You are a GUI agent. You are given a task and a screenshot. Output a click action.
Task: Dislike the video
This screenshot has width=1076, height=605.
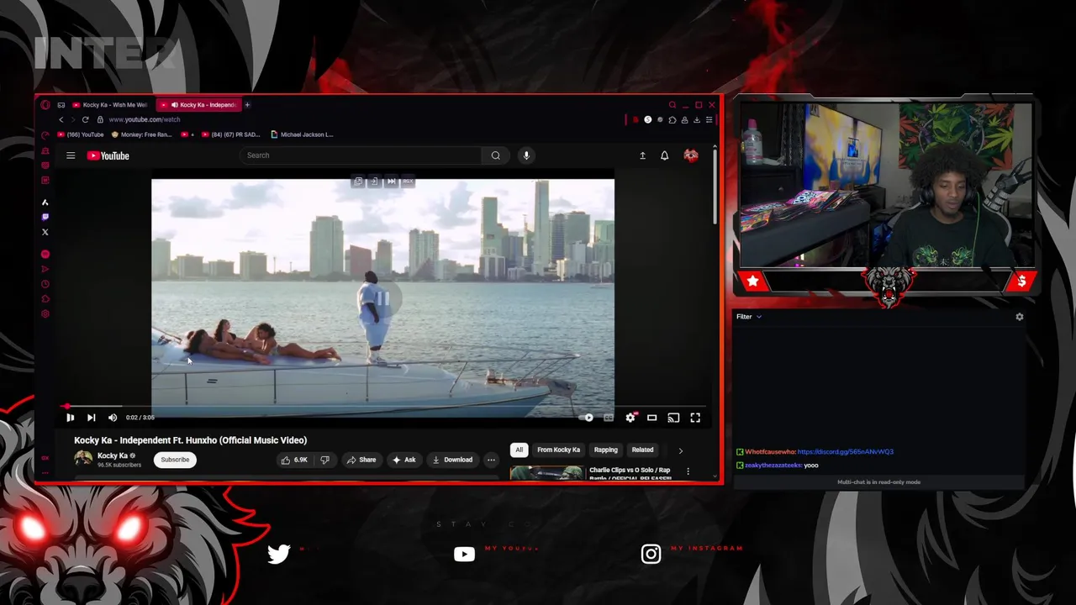coord(324,460)
